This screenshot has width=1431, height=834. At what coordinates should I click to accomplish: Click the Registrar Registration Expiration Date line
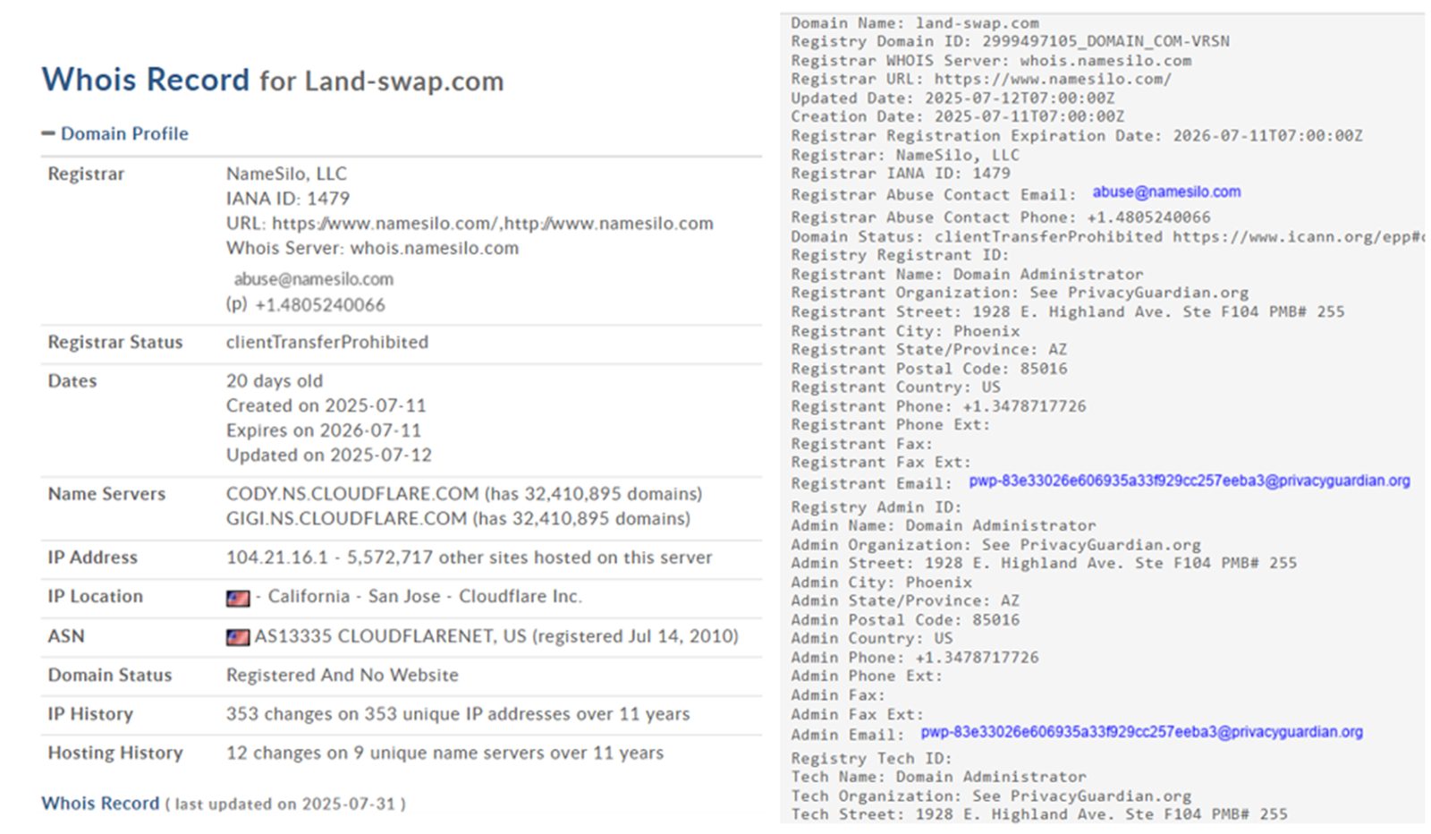pyautogui.click(x=1077, y=136)
